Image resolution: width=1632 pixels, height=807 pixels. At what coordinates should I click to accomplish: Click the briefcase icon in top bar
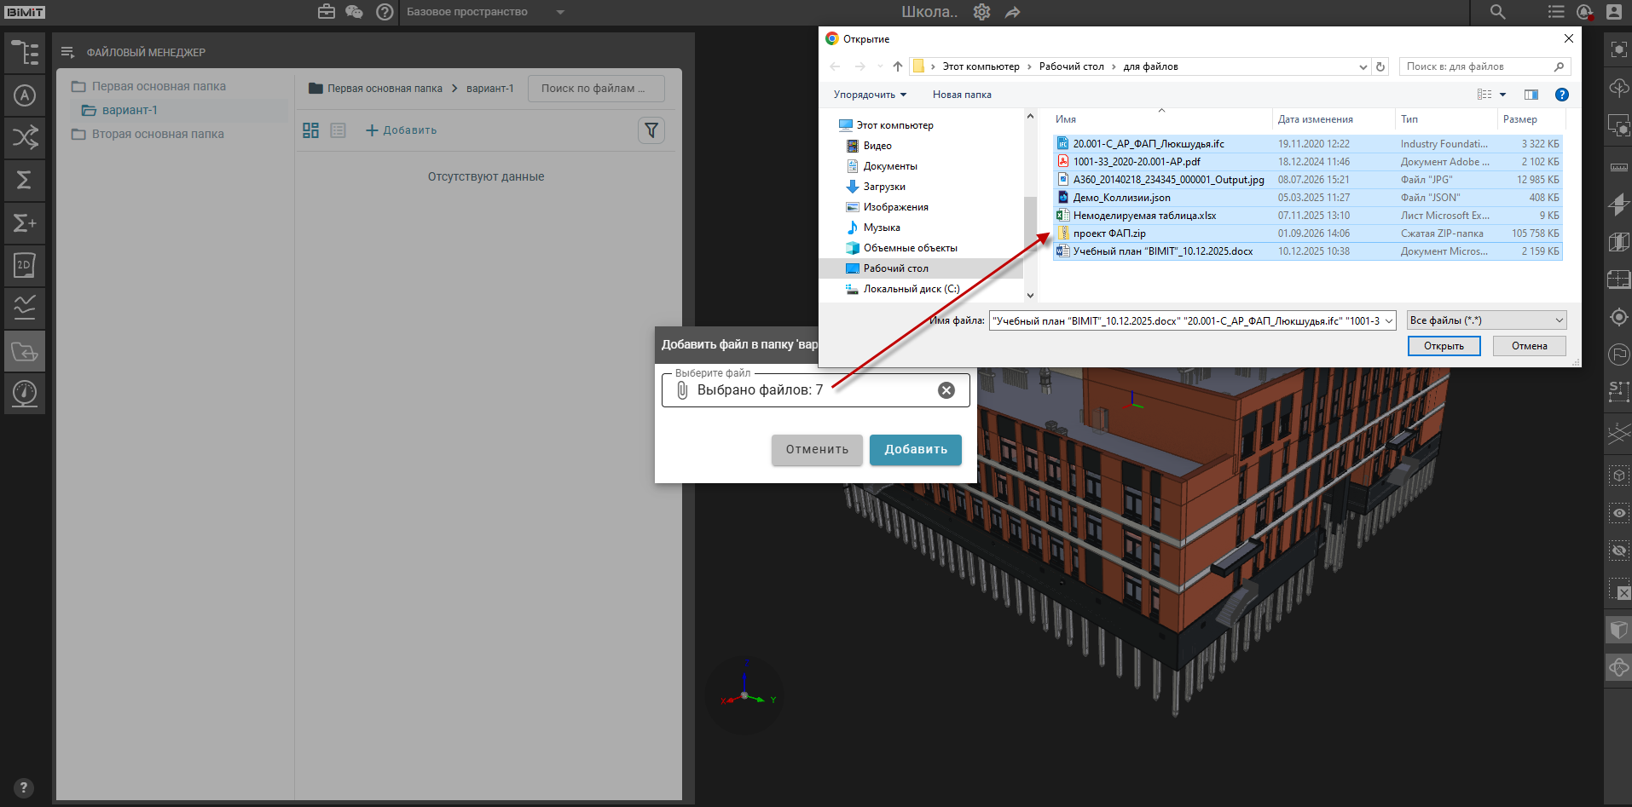(x=327, y=12)
